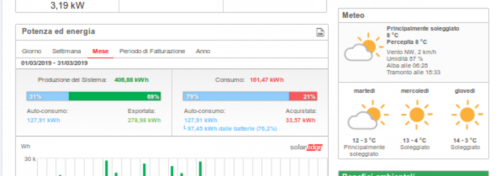Click the export data icon in Potenza ed energia
This screenshot has width=501, height=176.
point(320,32)
